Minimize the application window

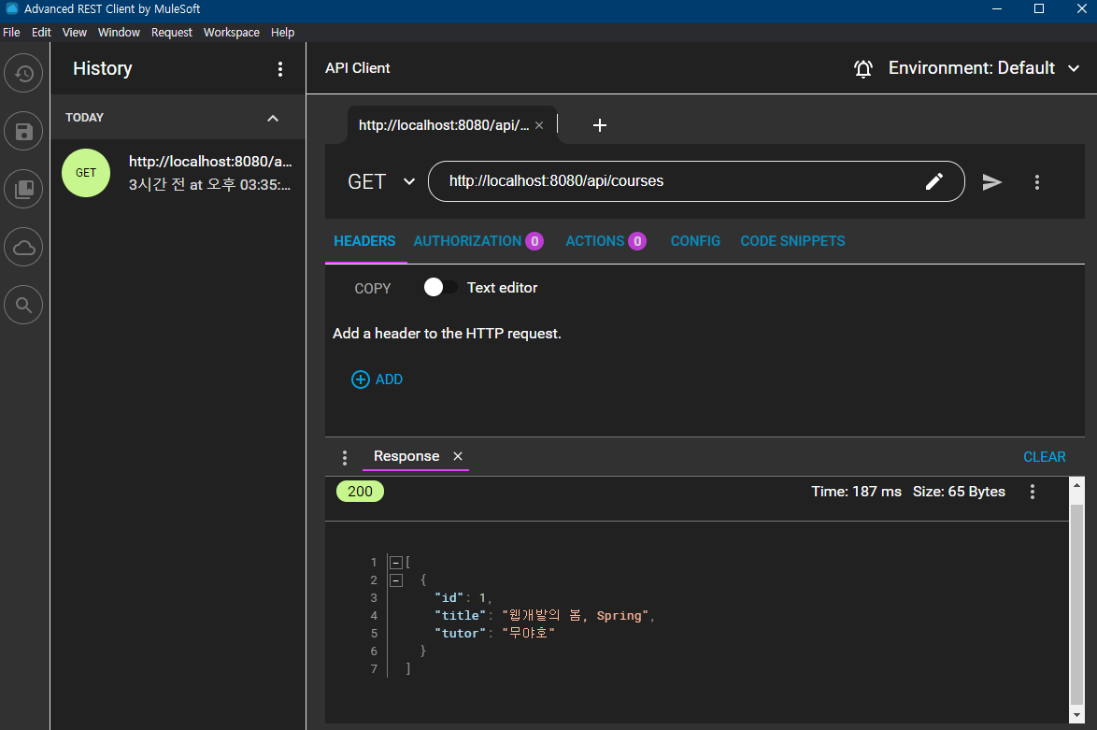coord(997,9)
